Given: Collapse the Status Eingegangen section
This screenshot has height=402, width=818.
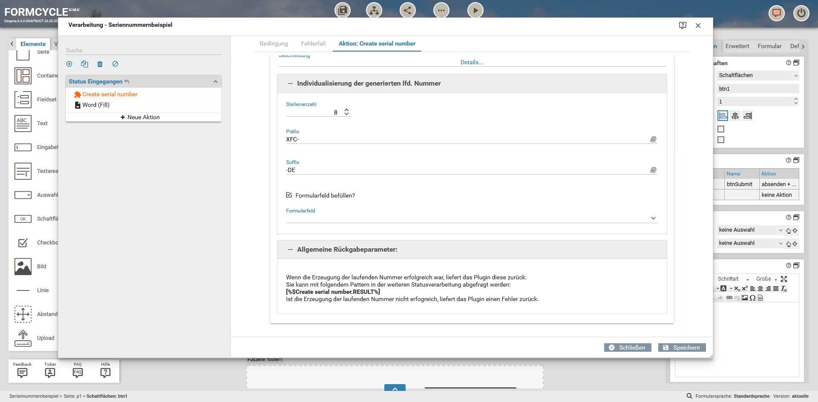Looking at the screenshot, I should 215,82.
